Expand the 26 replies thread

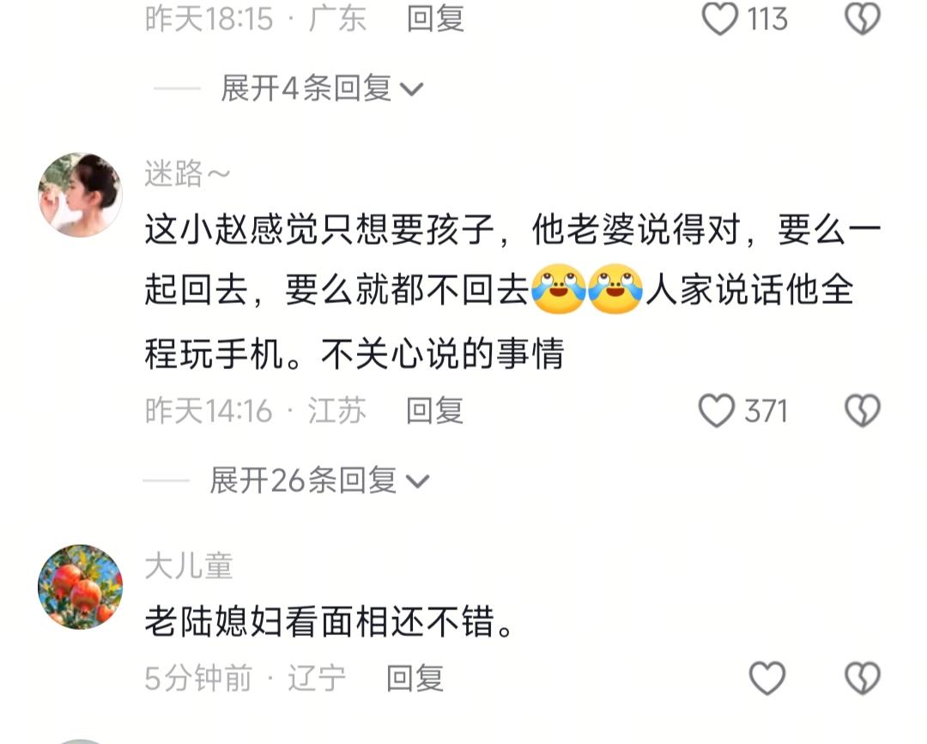click(319, 480)
